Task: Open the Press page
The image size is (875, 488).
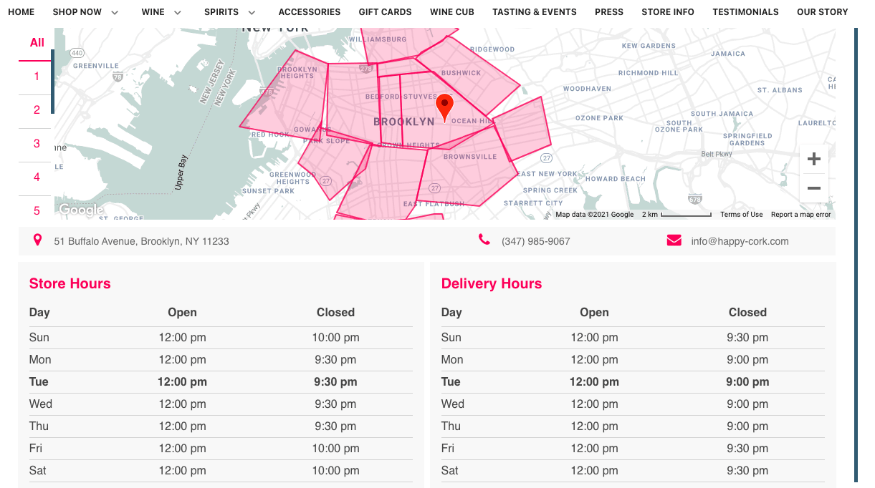Action: (x=609, y=12)
